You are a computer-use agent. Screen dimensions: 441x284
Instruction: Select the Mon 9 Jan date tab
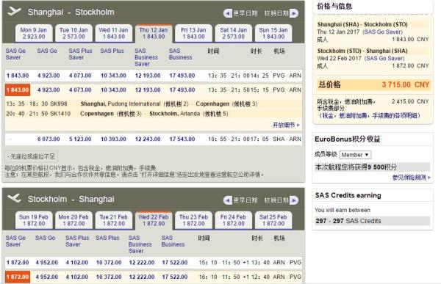(x=34, y=34)
